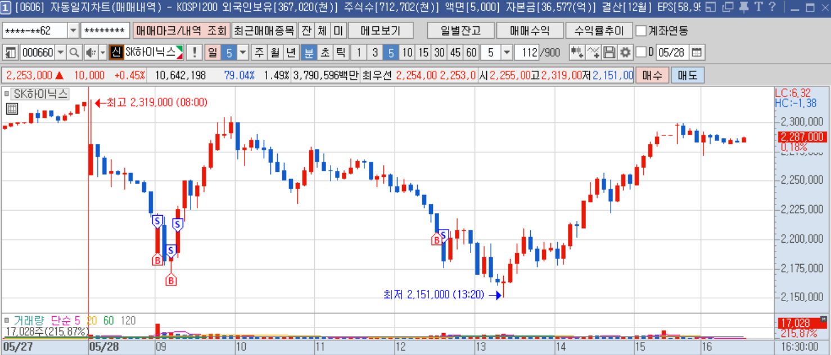
Task: Open the 일별잔고 button
Action: (460, 30)
